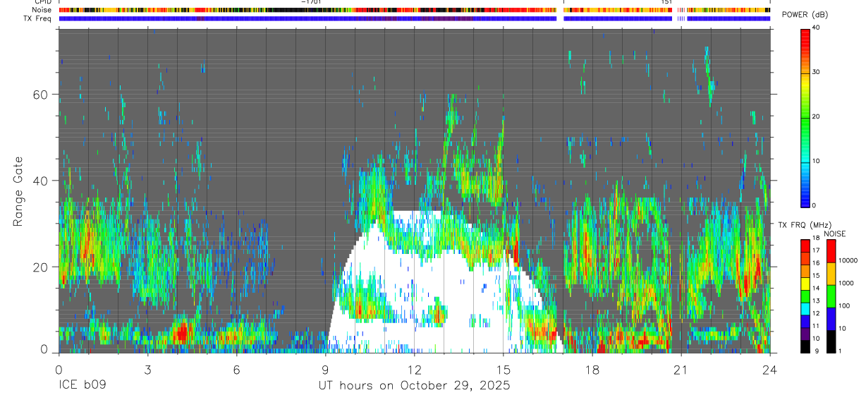
Task: Click the NOISE legend title
Action: [834, 234]
